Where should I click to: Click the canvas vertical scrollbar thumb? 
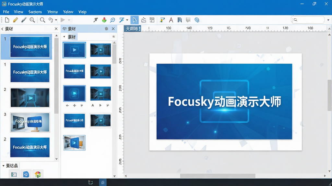click(x=329, y=95)
